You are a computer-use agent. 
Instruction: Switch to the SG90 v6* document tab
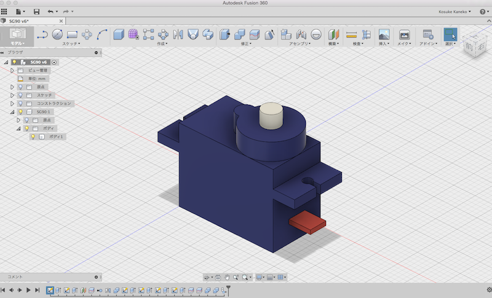pyautogui.click(x=33, y=21)
